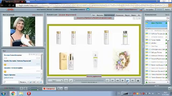The height and width of the screenshot is (96, 172).
Task: Open the Подключен status dropdown
Action: [157, 82]
